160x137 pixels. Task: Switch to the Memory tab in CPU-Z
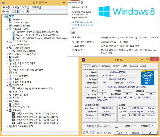116,66
